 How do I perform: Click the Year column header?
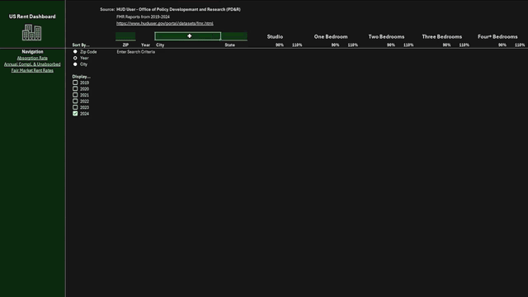(145, 45)
